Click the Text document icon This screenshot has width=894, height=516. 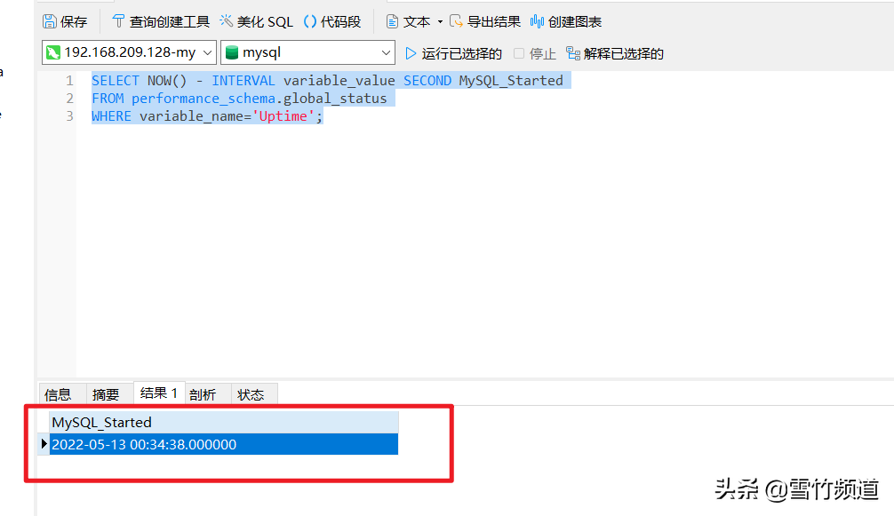pyautogui.click(x=392, y=21)
